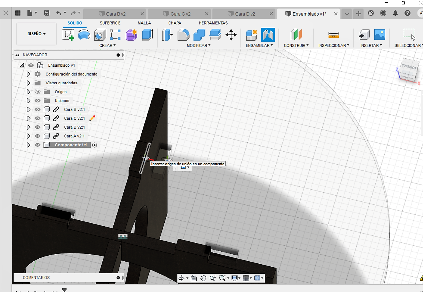Open the INSERTAR dropdown menu

click(x=371, y=45)
